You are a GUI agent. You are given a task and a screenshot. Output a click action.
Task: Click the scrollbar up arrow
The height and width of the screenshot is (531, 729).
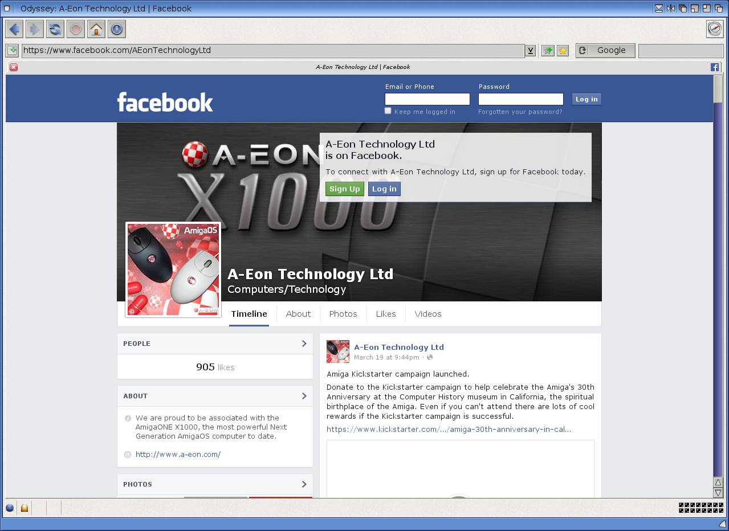pos(718,483)
